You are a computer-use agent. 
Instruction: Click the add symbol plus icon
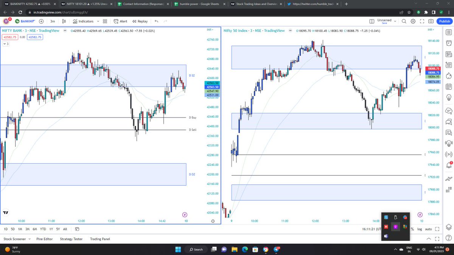click(41, 21)
